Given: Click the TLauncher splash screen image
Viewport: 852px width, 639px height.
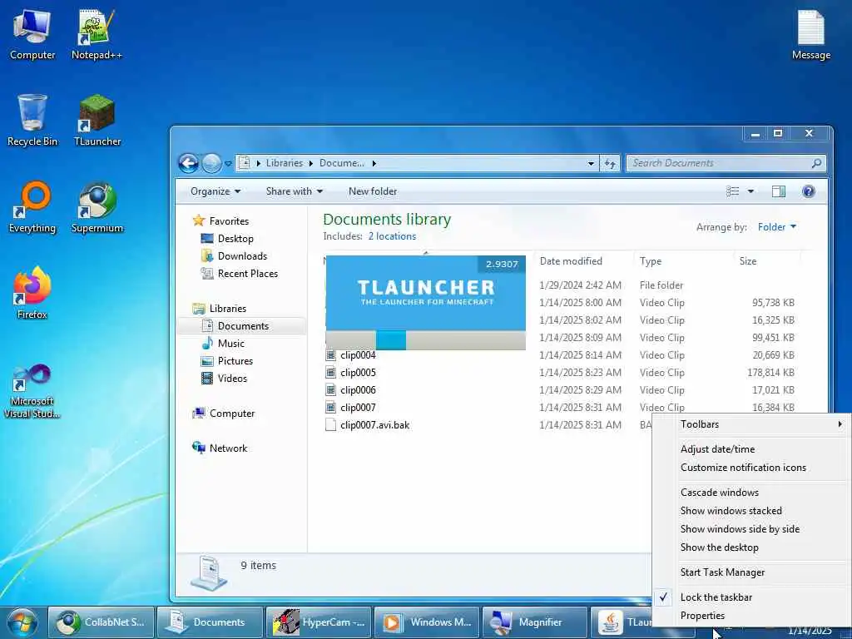Looking at the screenshot, I should pyautogui.click(x=425, y=303).
